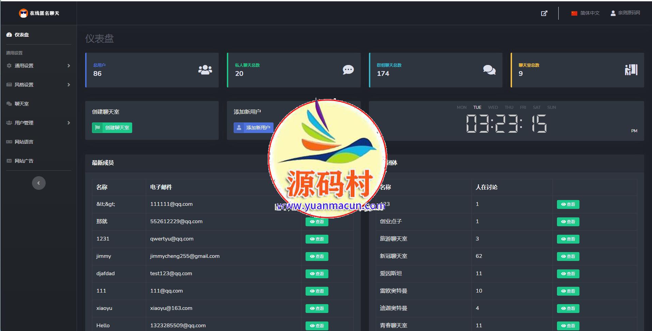View member jimmy's details
This screenshot has width=652, height=331.
pos(317,256)
